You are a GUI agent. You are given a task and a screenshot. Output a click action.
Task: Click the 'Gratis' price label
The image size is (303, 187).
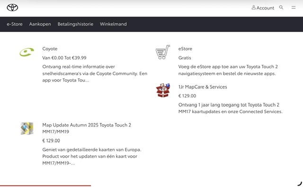tap(185, 58)
